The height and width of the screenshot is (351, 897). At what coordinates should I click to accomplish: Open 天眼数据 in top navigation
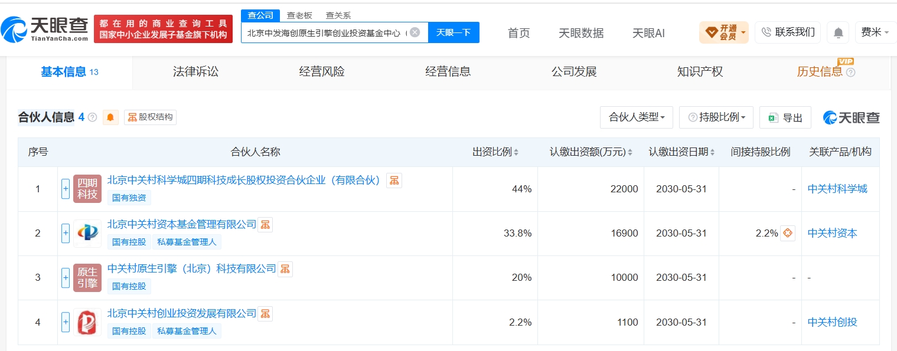[x=581, y=33]
